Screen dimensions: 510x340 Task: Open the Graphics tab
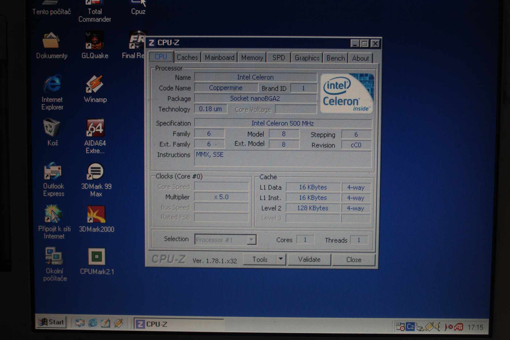pos(307,58)
